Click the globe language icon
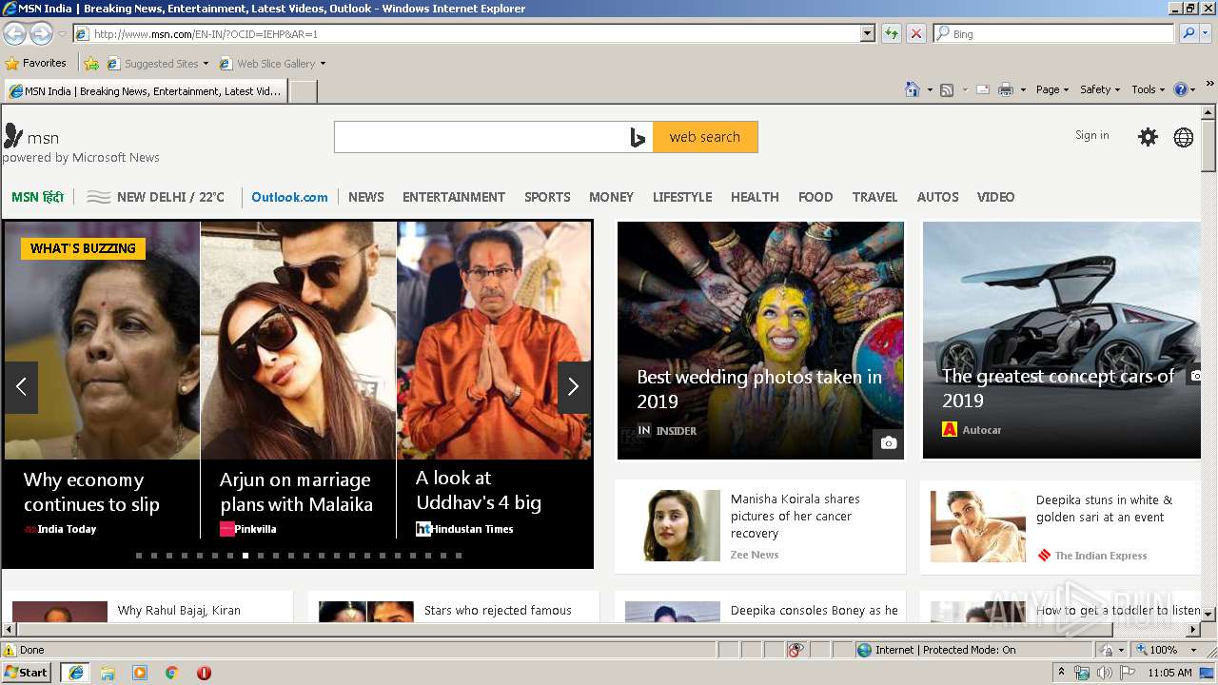The height and width of the screenshot is (685, 1218). pyautogui.click(x=1184, y=137)
